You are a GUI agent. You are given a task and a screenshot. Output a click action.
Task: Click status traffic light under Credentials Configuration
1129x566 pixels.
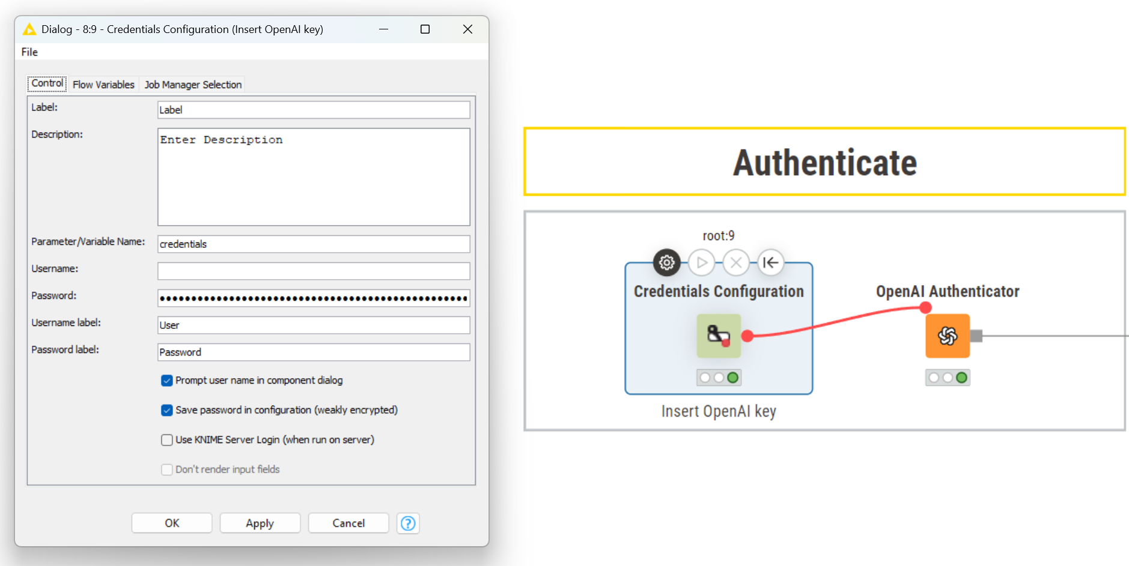pyautogui.click(x=719, y=378)
